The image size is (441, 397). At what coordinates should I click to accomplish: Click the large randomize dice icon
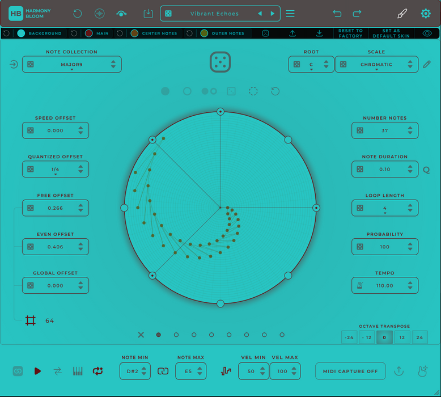pyautogui.click(x=220, y=62)
